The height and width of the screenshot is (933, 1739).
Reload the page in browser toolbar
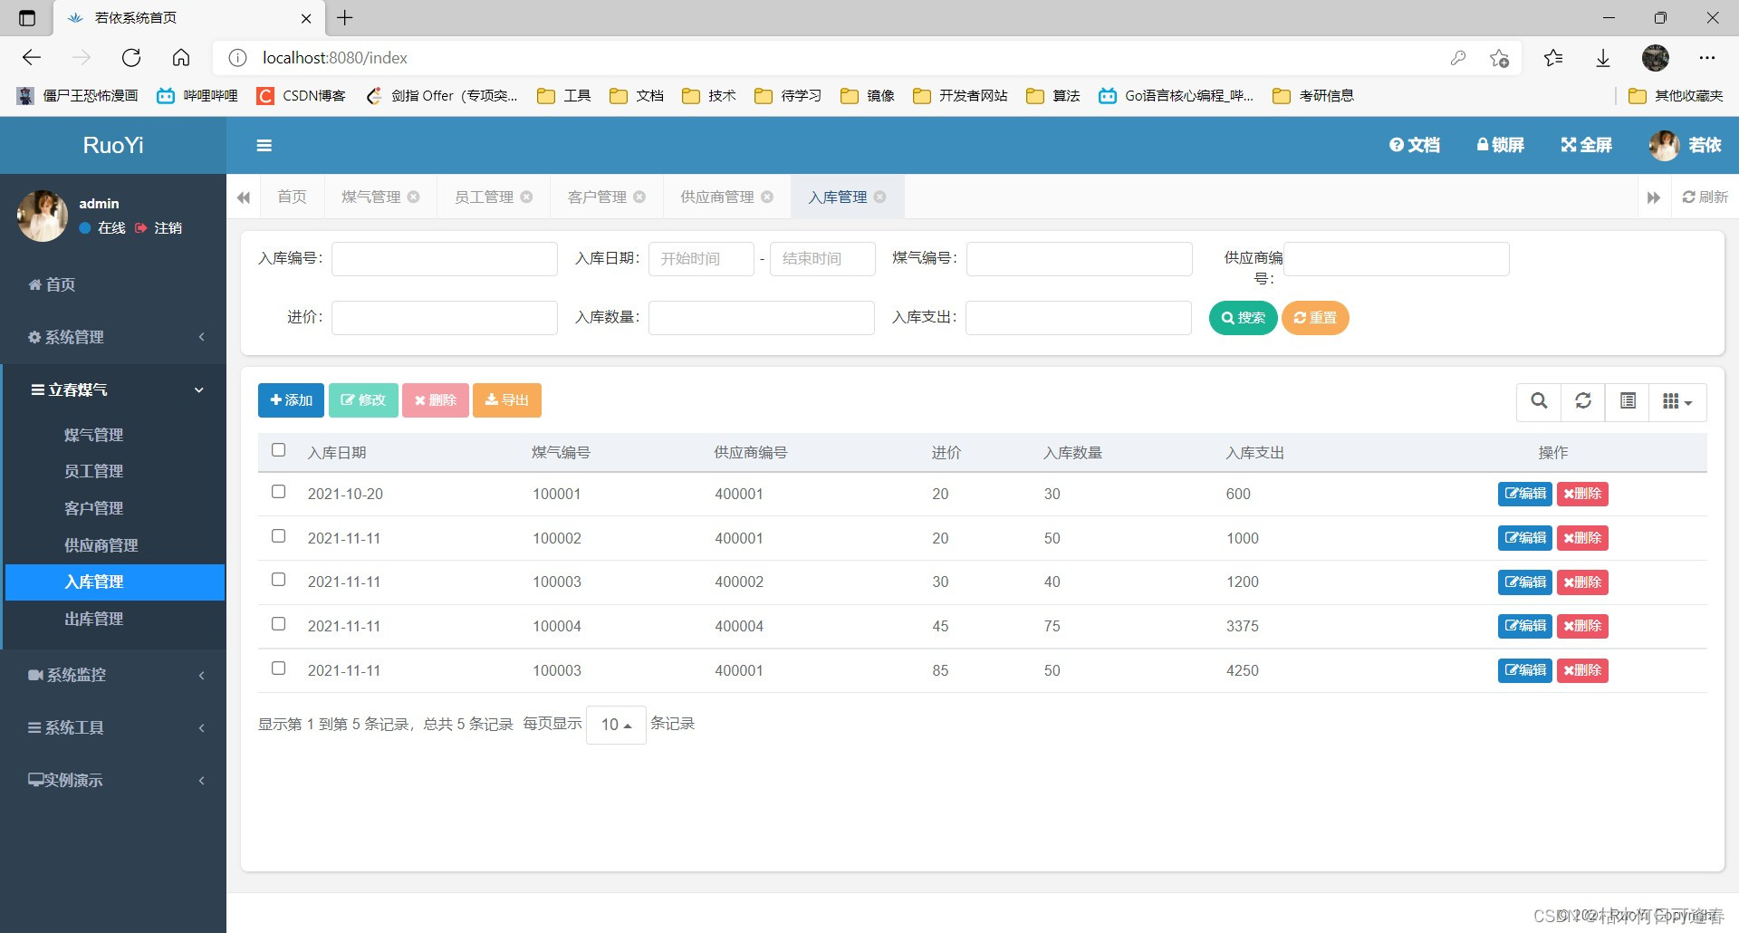131,58
